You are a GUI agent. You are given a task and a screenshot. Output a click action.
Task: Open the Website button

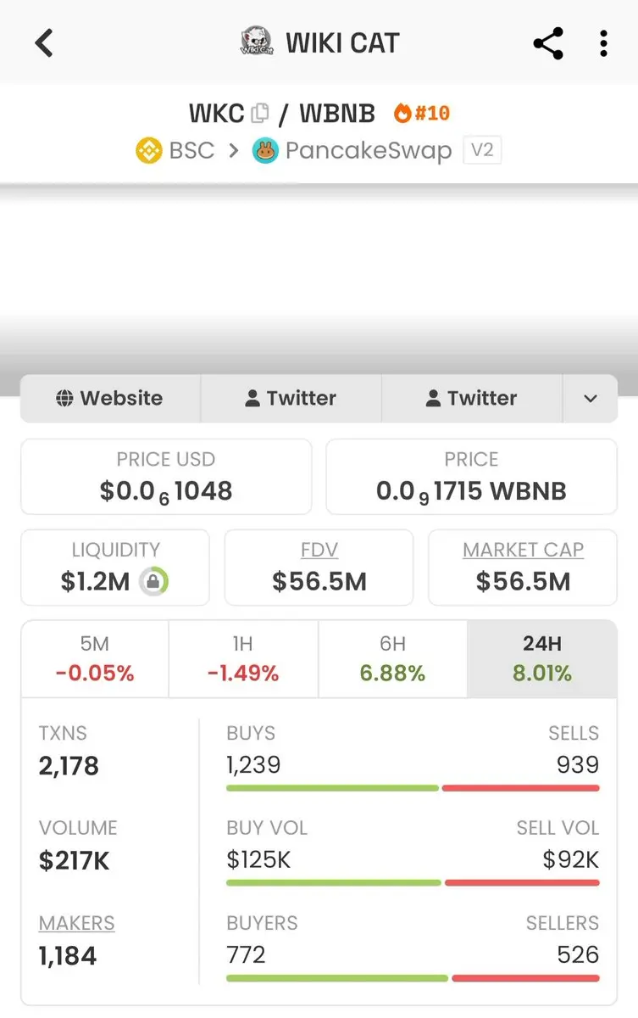pyautogui.click(x=110, y=399)
